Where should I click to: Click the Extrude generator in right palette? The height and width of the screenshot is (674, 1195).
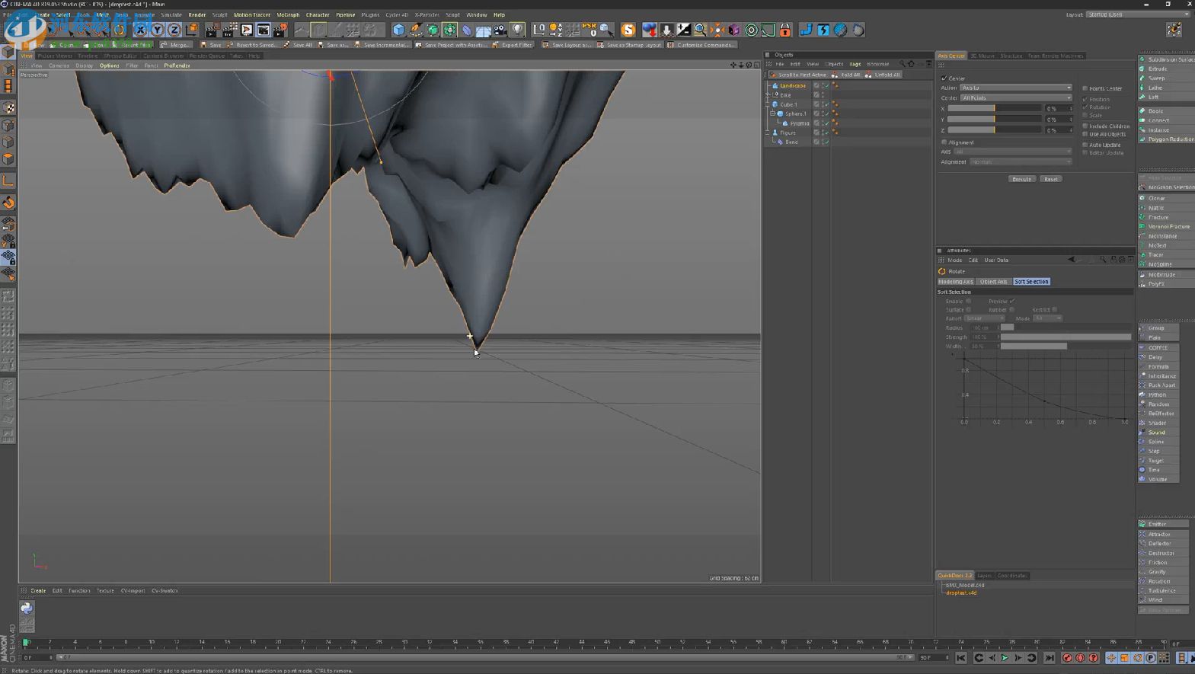pyautogui.click(x=1157, y=69)
